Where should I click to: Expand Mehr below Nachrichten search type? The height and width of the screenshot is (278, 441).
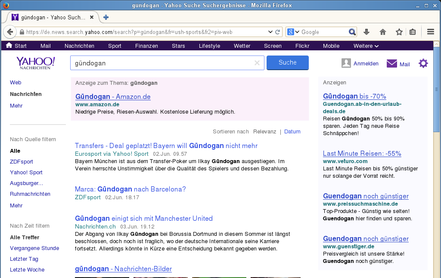click(16, 106)
